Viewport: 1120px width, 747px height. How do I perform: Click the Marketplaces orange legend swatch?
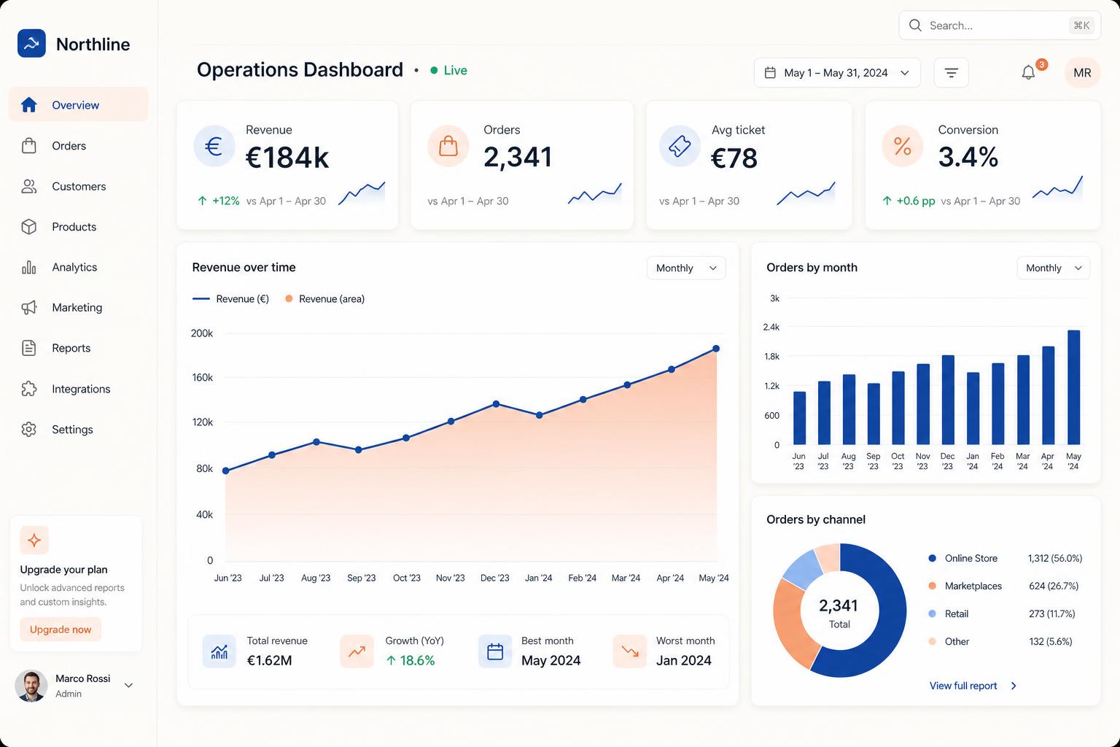pyautogui.click(x=932, y=586)
